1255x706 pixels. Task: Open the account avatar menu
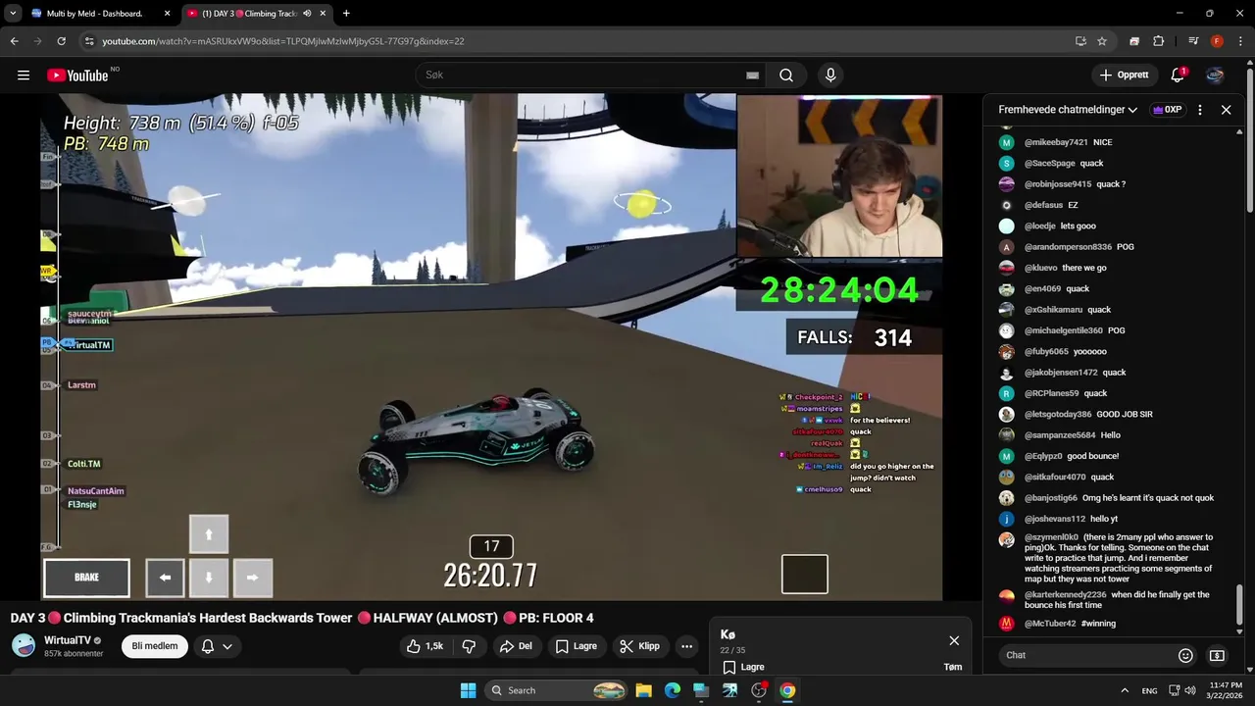[x=1215, y=76]
